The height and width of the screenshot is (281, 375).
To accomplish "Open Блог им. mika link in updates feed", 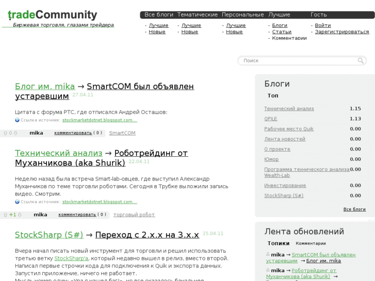I will [323, 261].
